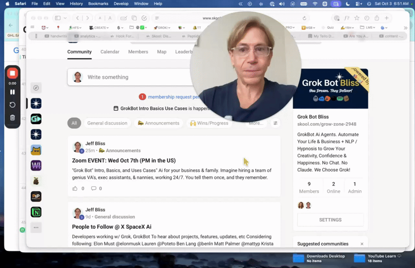This screenshot has height=268, width=415.
Task: Reload the page in Safari
Action: click(x=304, y=18)
